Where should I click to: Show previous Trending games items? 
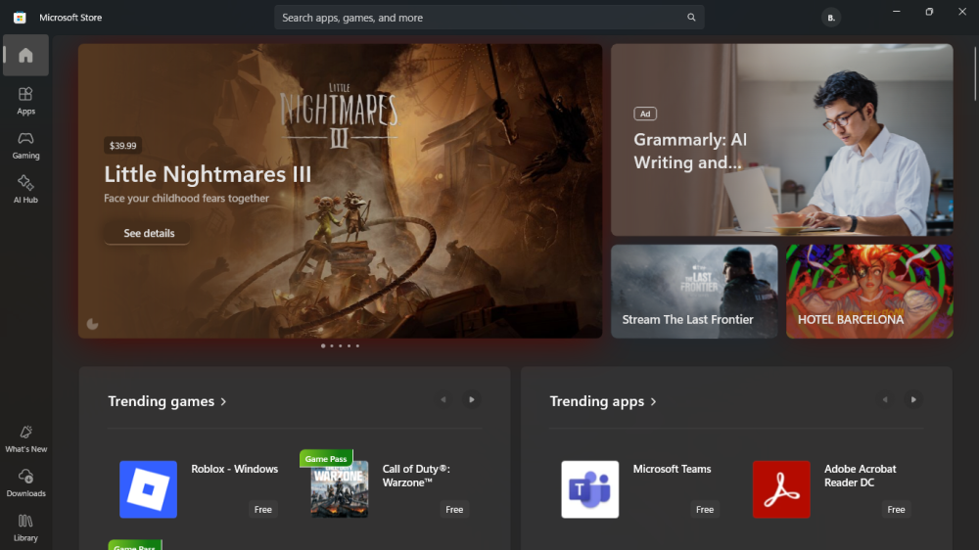443,399
